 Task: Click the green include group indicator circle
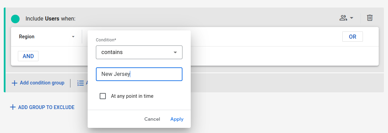(15, 19)
